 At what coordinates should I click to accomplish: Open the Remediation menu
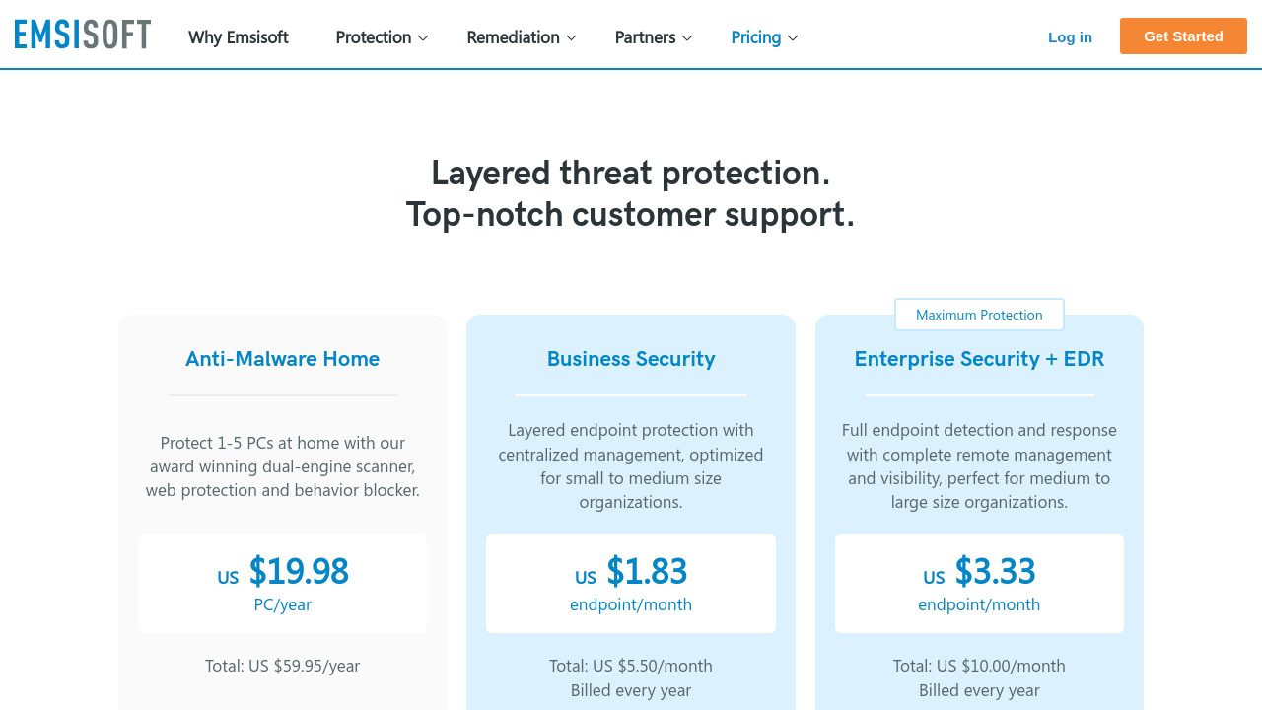[x=513, y=37]
